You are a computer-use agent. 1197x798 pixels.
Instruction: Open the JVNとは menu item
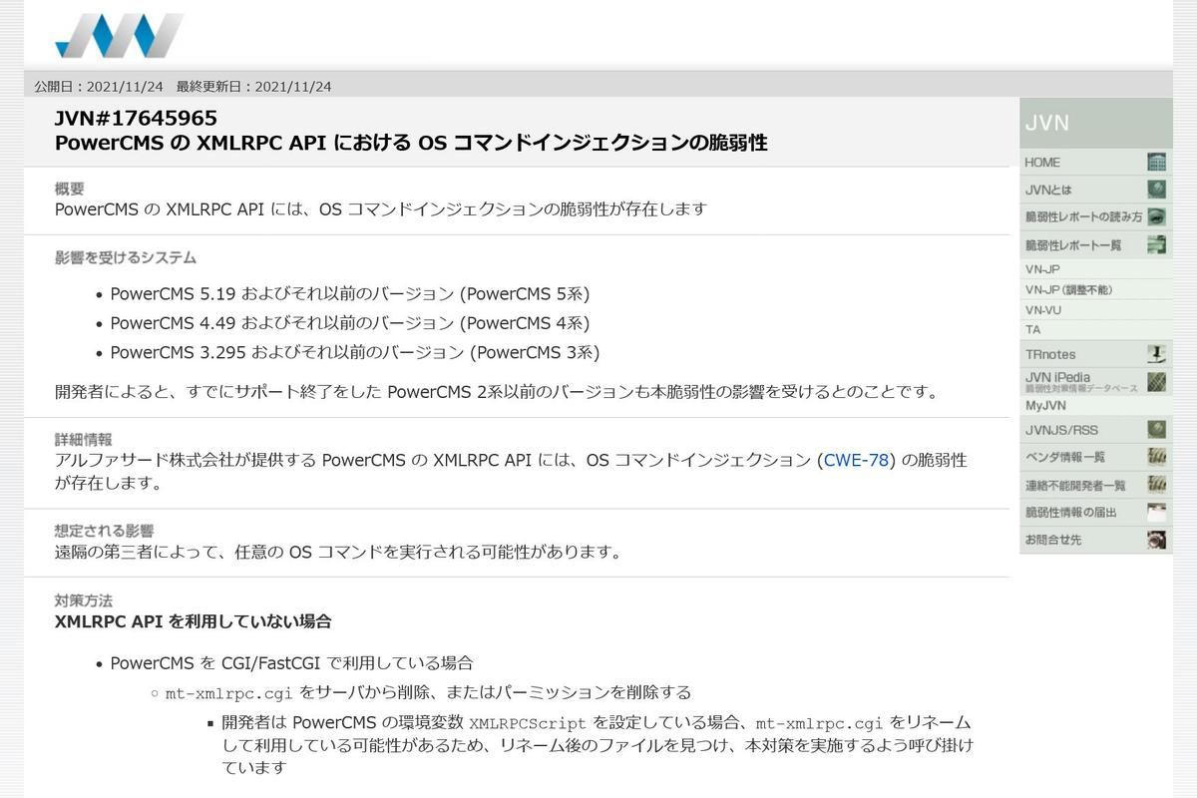(1095, 190)
